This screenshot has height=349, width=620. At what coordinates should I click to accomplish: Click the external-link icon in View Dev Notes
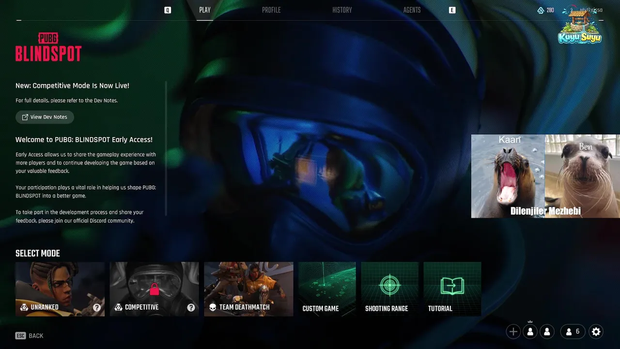(x=25, y=117)
